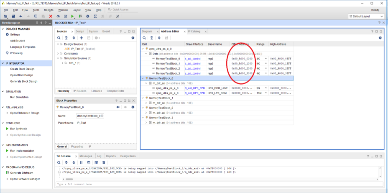Image resolution: width=388 pixels, height=193 pixels.
Task: Collapse the PROJECT MANAGER section
Action: click(x=3, y=29)
